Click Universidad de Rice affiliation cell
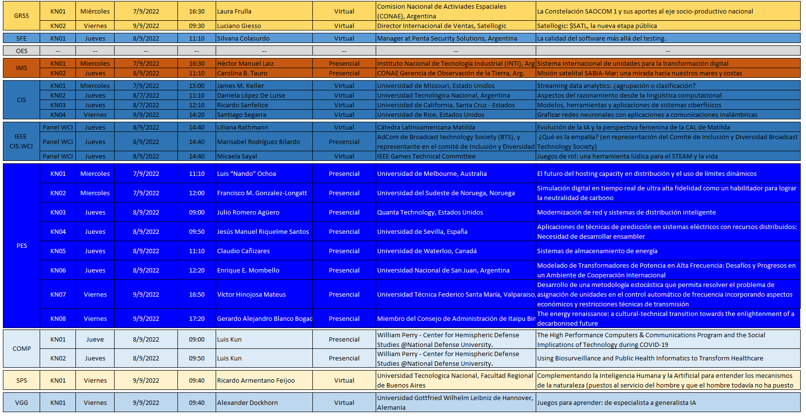Screen dimensions: 806x416 455,115
